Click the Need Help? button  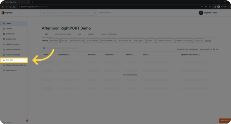point(225,121)
